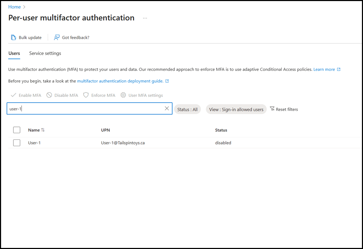This screenshot has width=363, height=249.
Task: Open multifactor authentication deployment guide link
Action: 120,81
